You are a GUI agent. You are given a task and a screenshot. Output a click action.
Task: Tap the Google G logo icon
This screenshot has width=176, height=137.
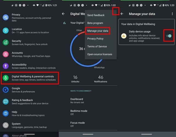pyautogui.click(x=6, y=90)
